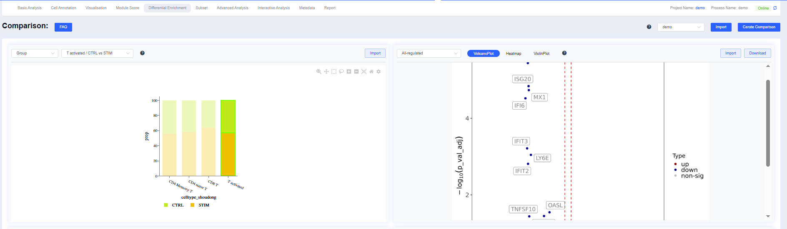This screenshot has height=229, width=787.
Task: Click the Zoom In plus icon
Action: [349, 71]
